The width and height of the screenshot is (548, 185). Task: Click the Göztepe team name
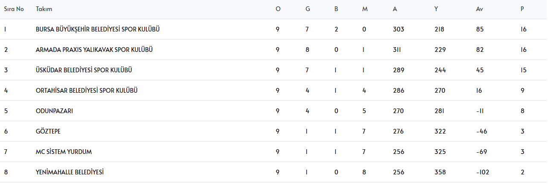point(48,131)
